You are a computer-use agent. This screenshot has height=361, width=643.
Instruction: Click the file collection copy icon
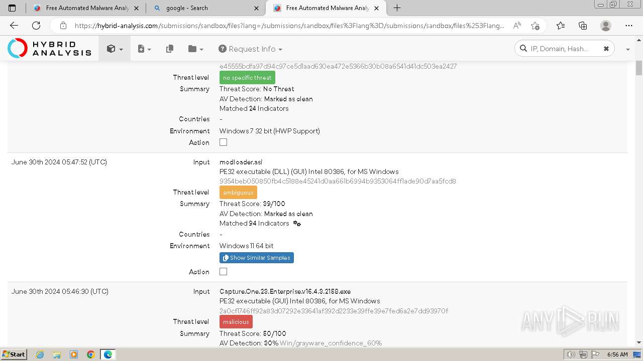pyautogui.click(x=170, y=49)
